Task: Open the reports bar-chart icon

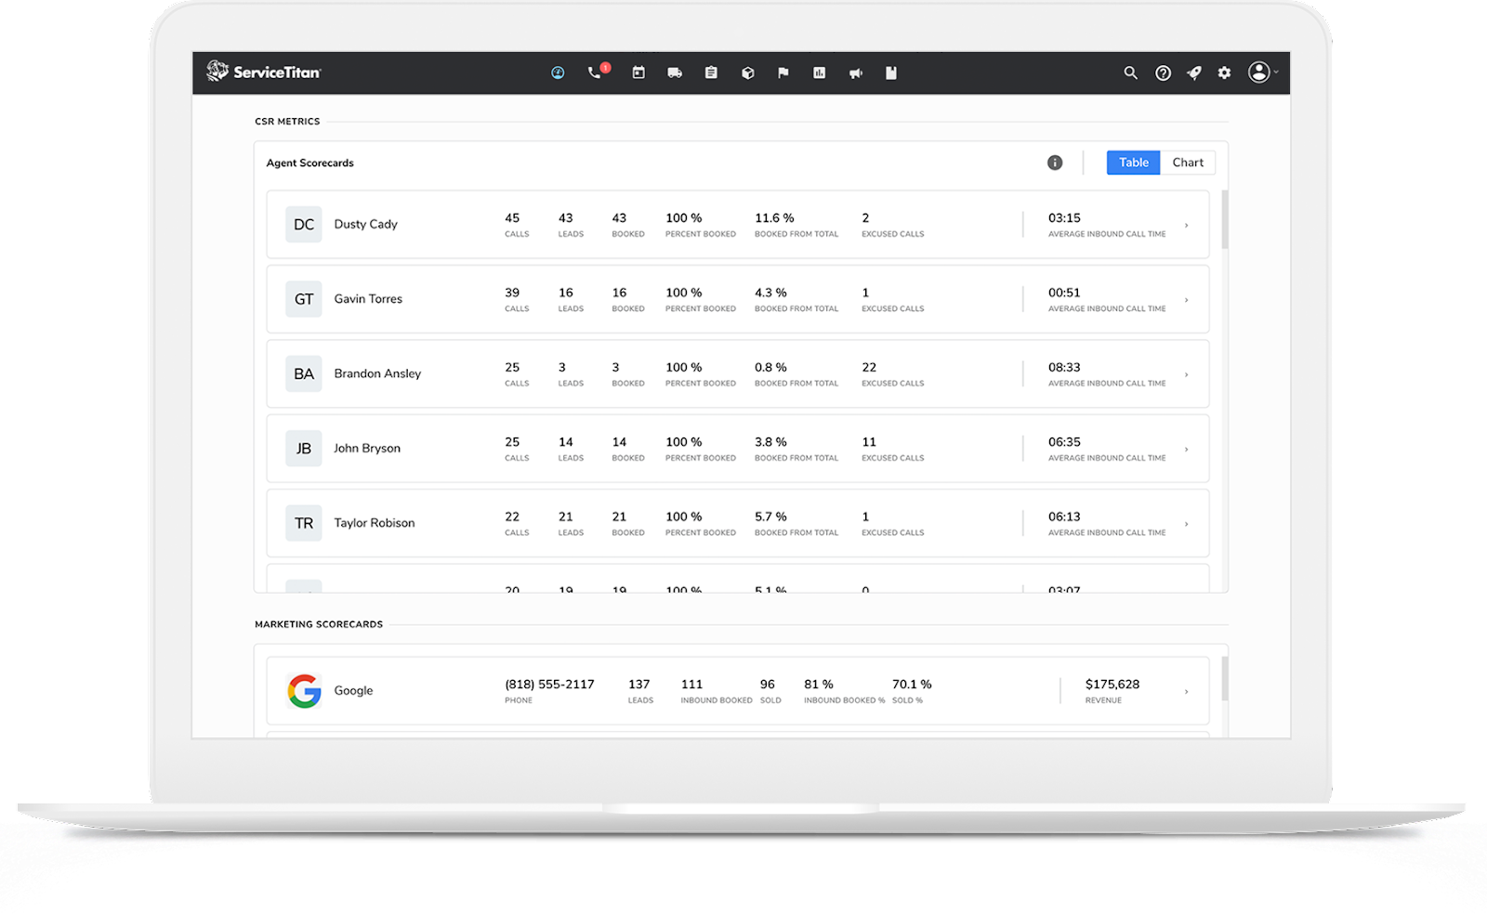Action: [x=819, y=72]
